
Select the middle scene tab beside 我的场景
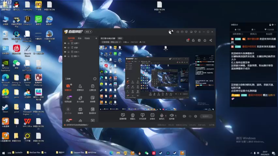[80, 38]
